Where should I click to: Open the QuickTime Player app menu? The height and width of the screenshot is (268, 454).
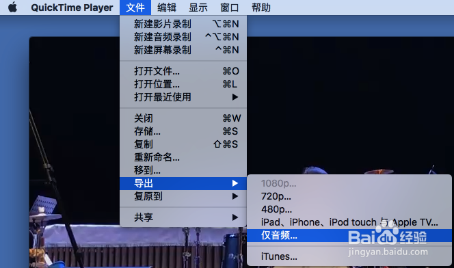pyautogui.click(x=72, y=8)
